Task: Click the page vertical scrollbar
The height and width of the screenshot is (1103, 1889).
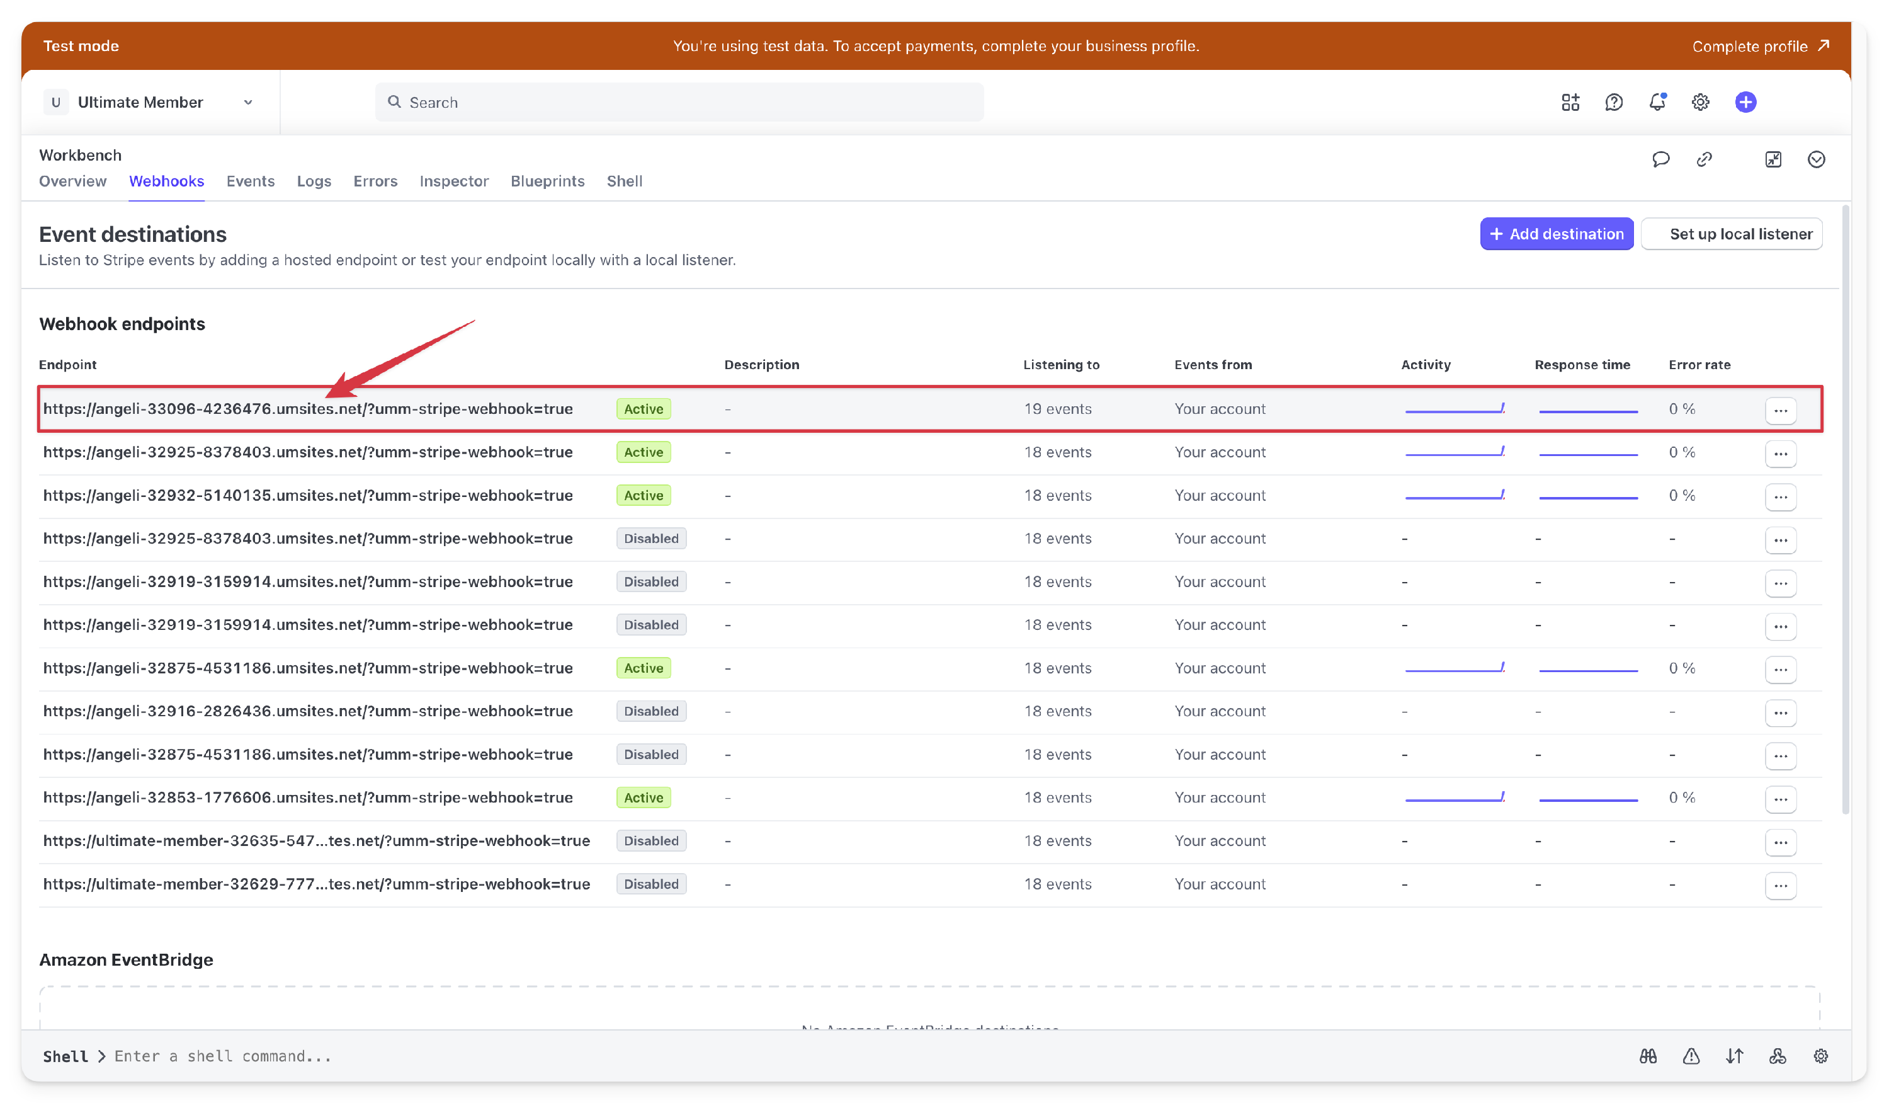Action: pyautogui.click(x=1845, y=510)
